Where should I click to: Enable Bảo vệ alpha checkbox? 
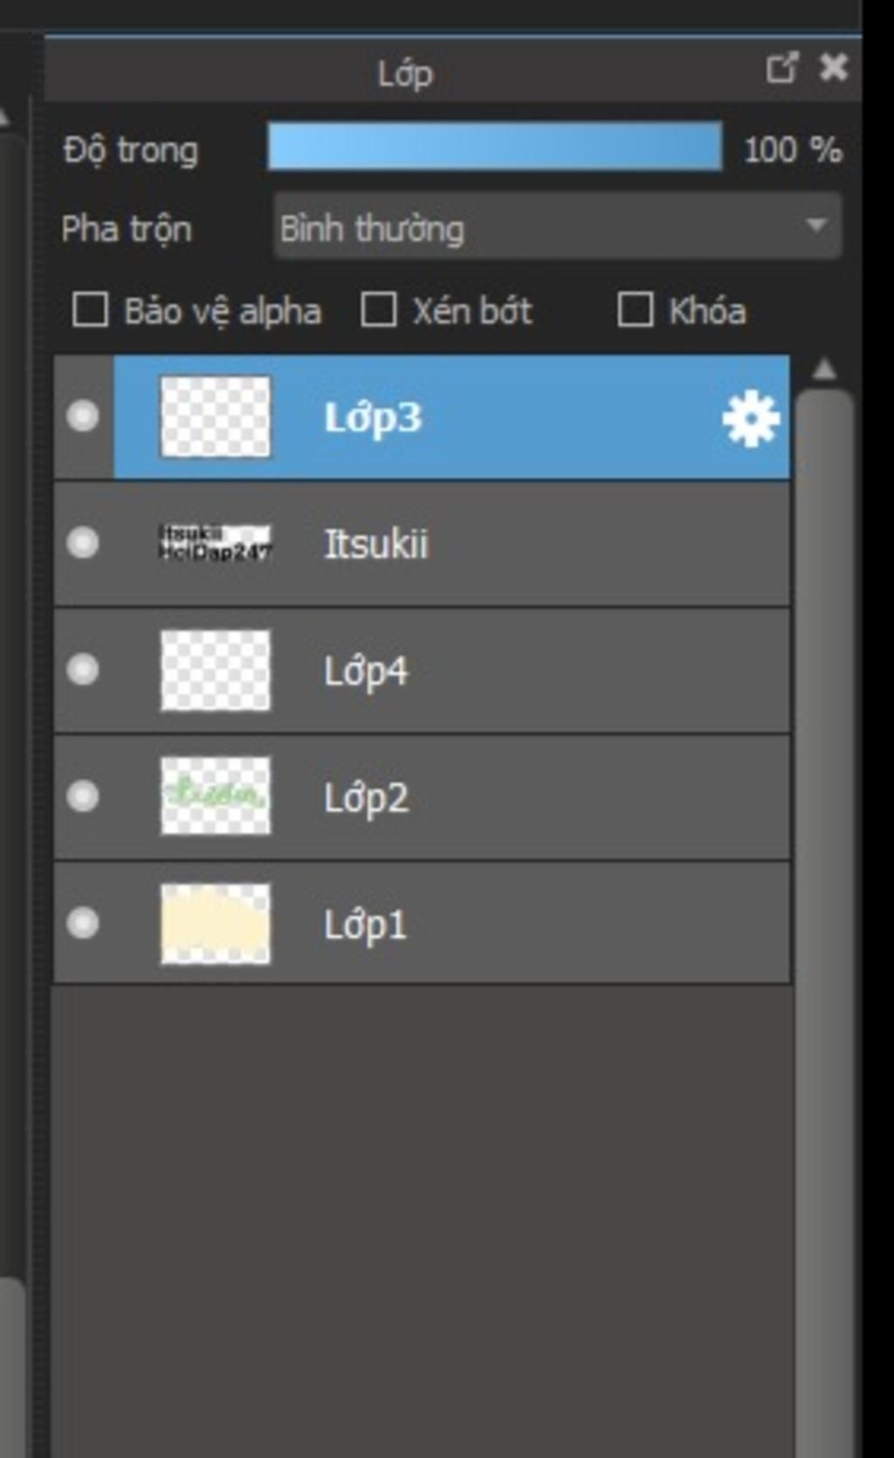(90, 310)
